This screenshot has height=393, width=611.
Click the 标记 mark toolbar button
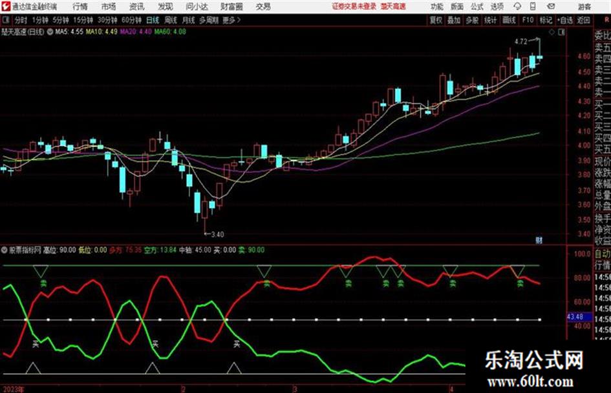point(546,20)
